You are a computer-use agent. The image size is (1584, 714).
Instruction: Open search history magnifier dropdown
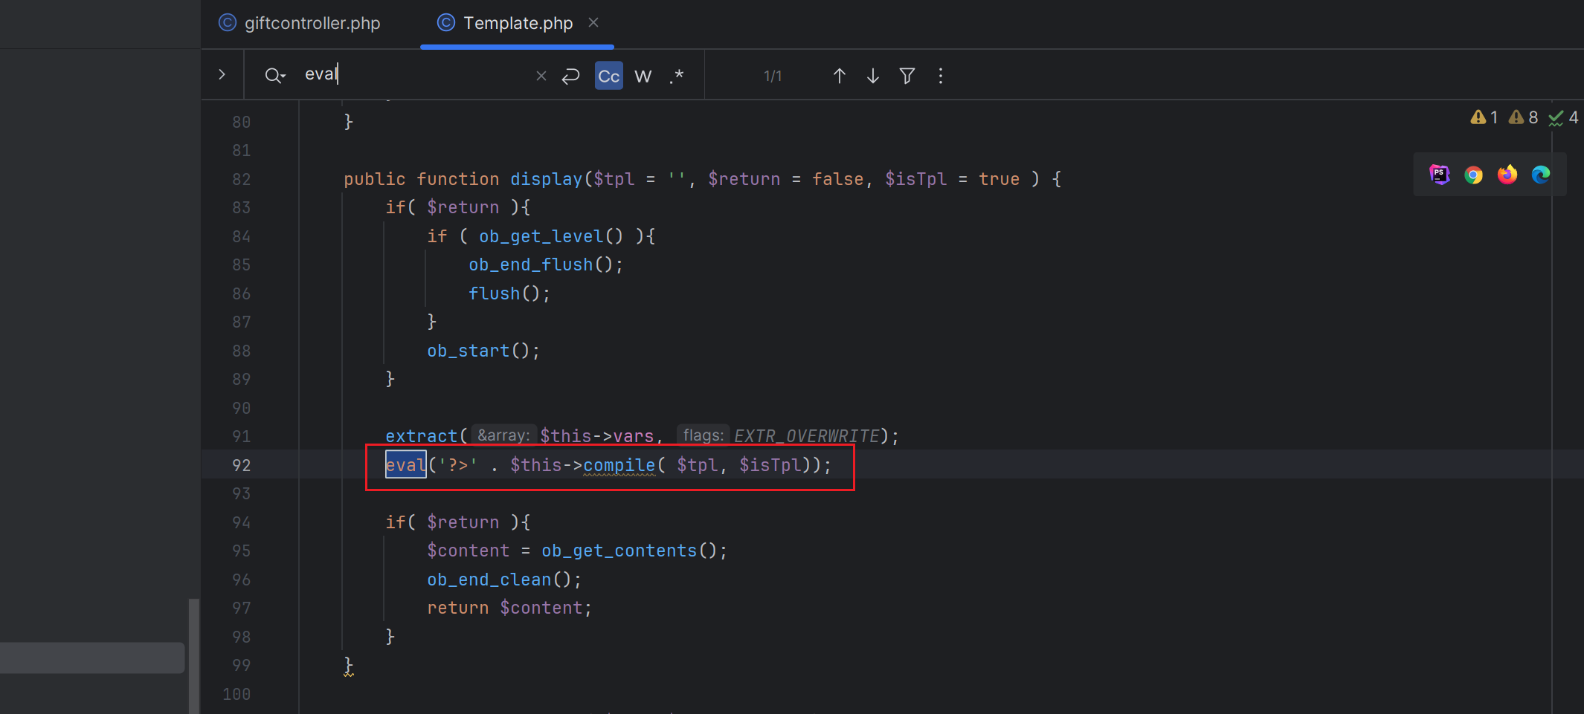pyautogui.click(x=274, y=75)
